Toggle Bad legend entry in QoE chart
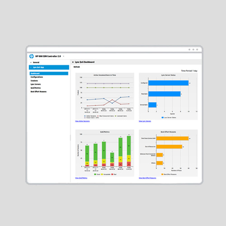 (114, 174)
